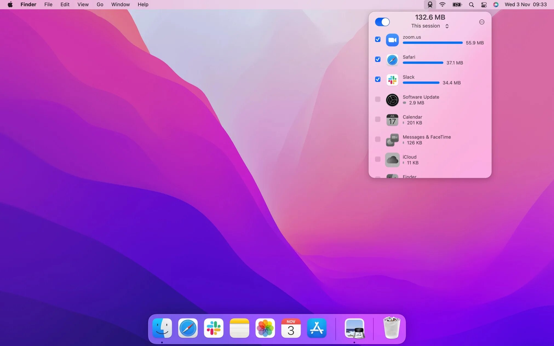Click the TripMode train menu bar icon
Viewport: 554px width, 346px height.
(430, 5)
